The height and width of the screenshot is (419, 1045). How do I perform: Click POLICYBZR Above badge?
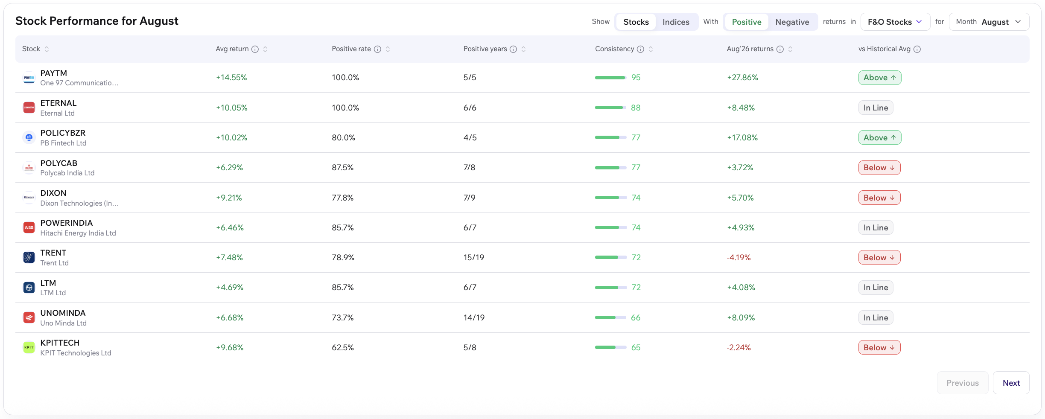[880, 137]
